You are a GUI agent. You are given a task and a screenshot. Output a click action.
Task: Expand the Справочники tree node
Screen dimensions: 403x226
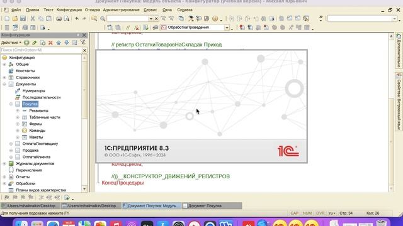click(4, 77)
